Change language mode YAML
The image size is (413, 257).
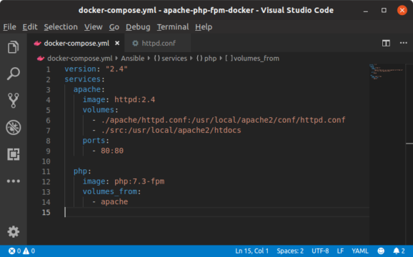tap(360, 251)
